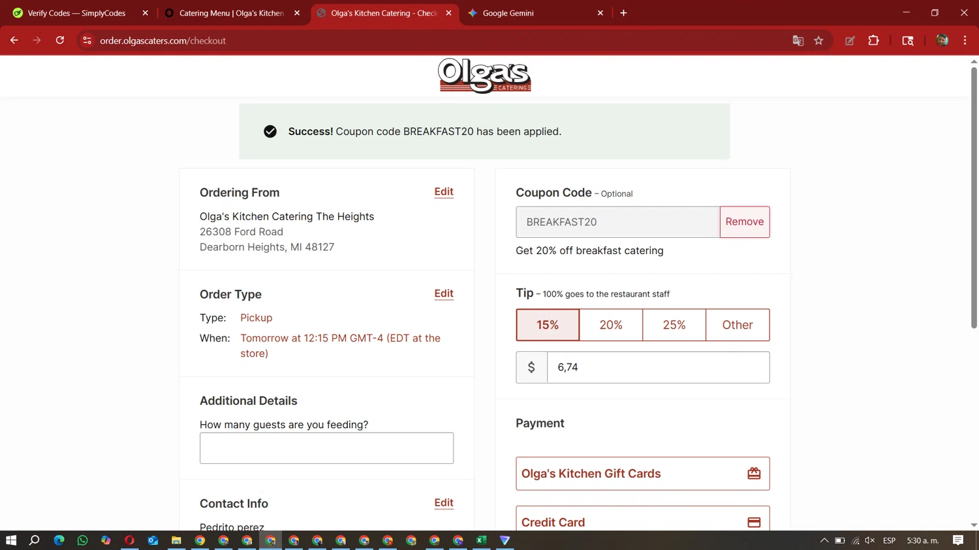
Task: Select the 25% tip option
Action: 674,325
